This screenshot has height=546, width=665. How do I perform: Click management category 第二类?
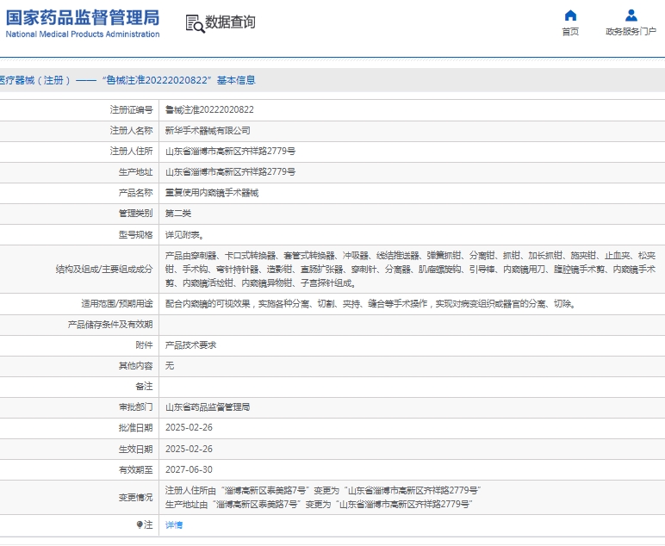178,214
